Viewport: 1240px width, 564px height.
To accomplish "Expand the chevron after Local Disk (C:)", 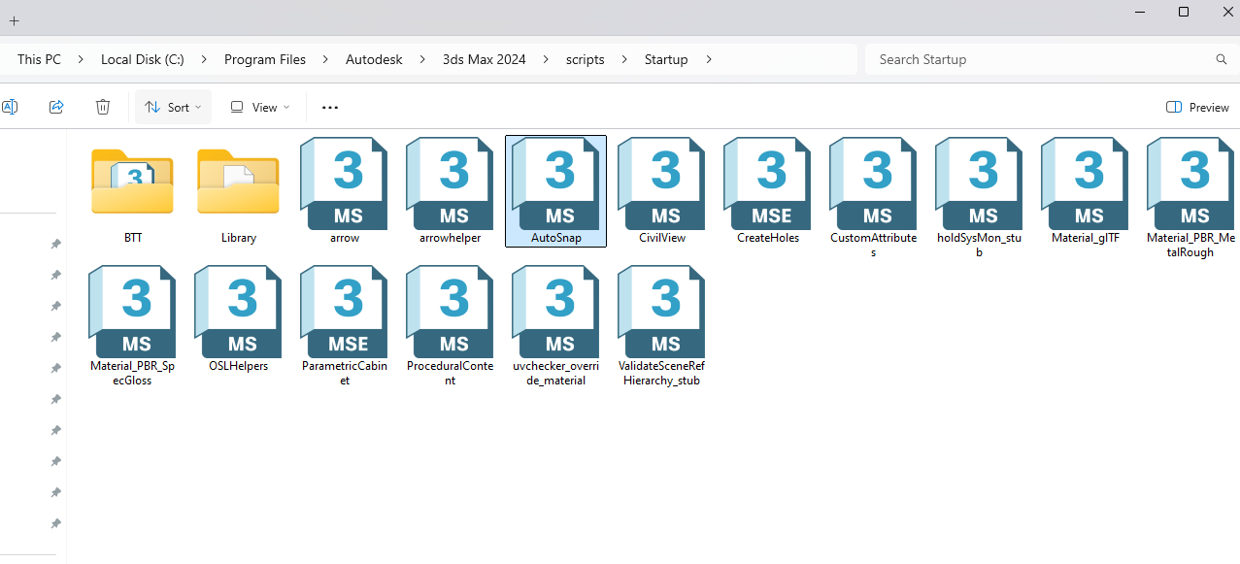I will pos(204,59).
